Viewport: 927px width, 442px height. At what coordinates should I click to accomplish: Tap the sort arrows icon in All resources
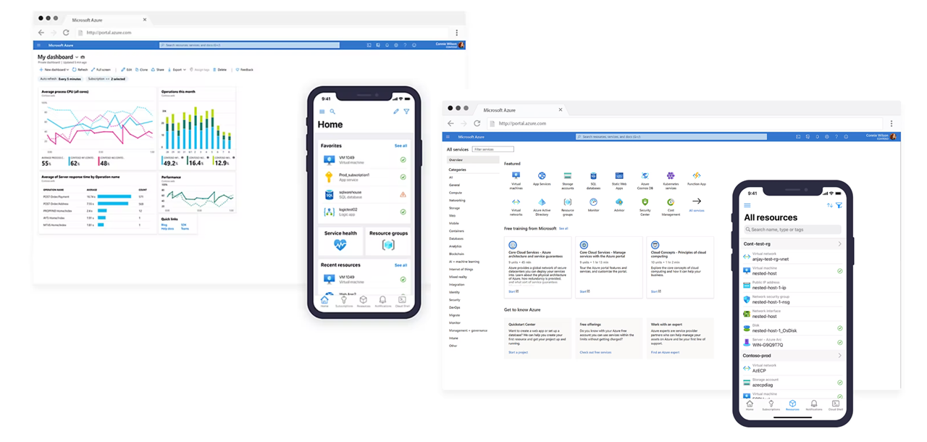click(x=829, y=205)
